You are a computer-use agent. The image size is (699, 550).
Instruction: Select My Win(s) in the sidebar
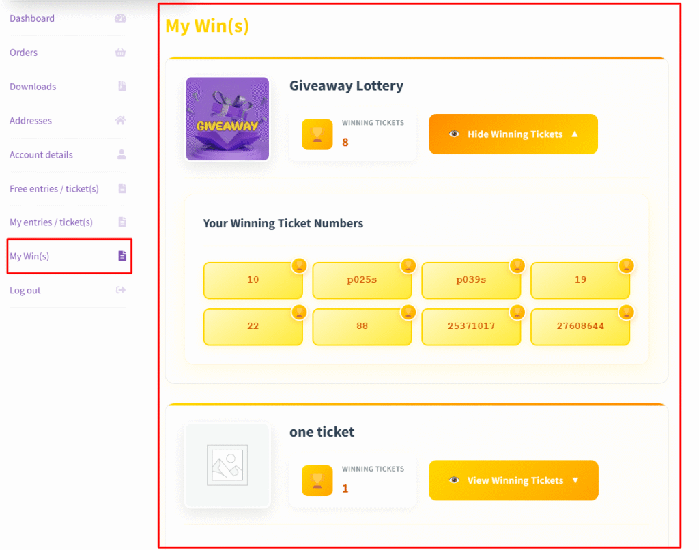point(29,257)
